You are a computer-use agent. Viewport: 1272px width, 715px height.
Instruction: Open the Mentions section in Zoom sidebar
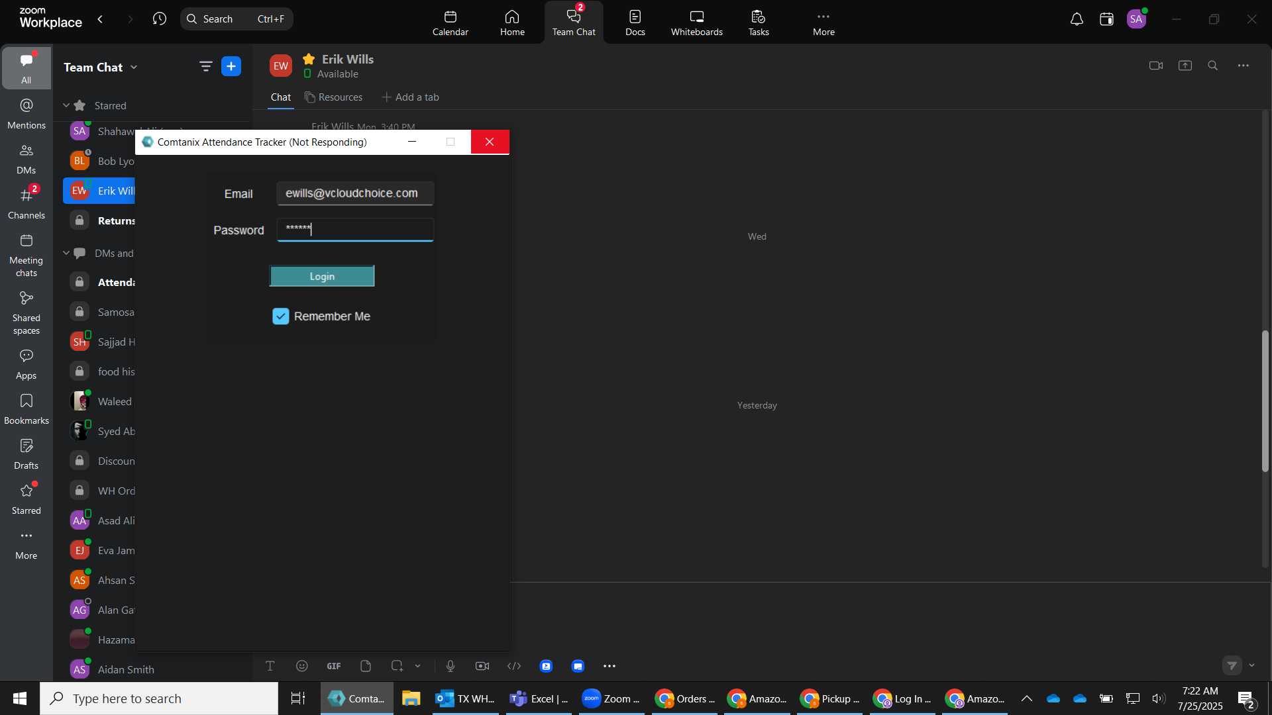point(26,114)
